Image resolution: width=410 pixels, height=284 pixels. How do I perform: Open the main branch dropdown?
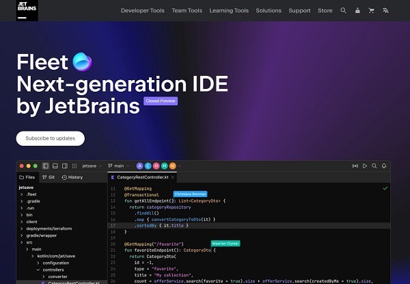pyautogui.click(x=119, y=166)
